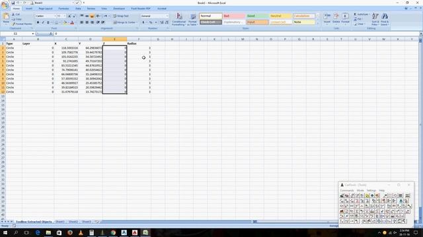Screen dimensions: 423x237
Task: Open Conditional Formatting menu
Action: coord(179,19)
